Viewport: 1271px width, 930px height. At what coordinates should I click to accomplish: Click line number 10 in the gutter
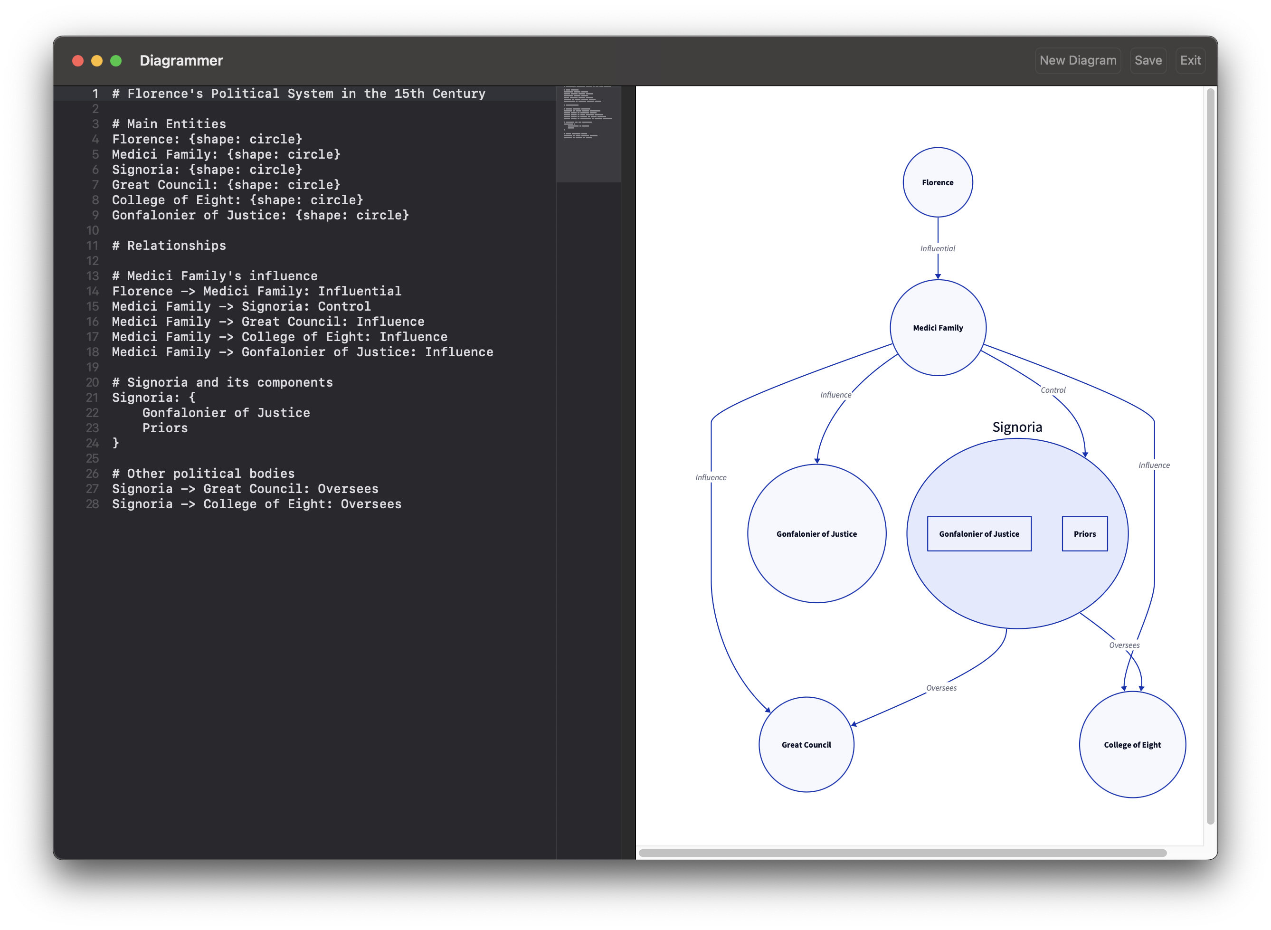(92, 230)
